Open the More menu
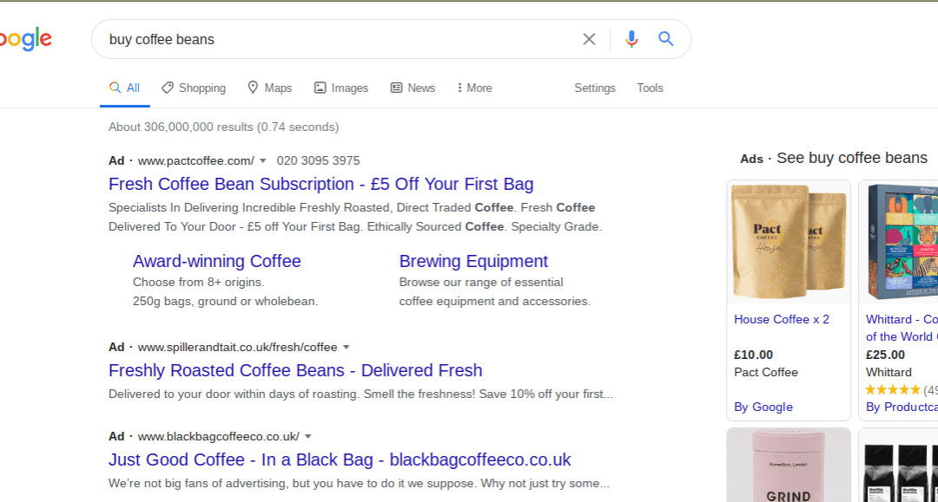This screenshot has height=502, width=938. click(474, 88)
